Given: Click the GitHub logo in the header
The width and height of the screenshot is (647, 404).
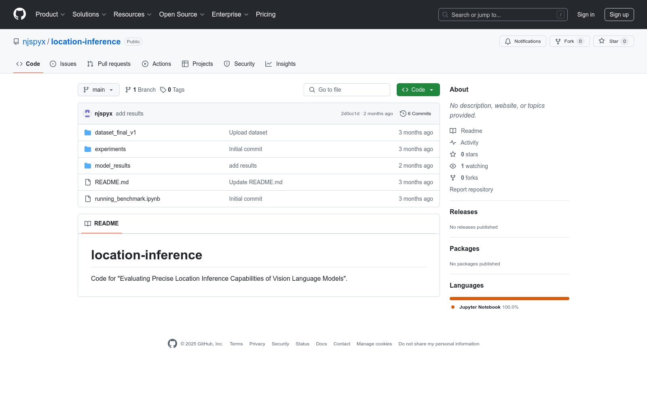Looking at the screenshot, I should coord(19,14).
